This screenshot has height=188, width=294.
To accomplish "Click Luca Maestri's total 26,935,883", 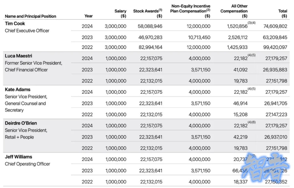I will (275, 70).
